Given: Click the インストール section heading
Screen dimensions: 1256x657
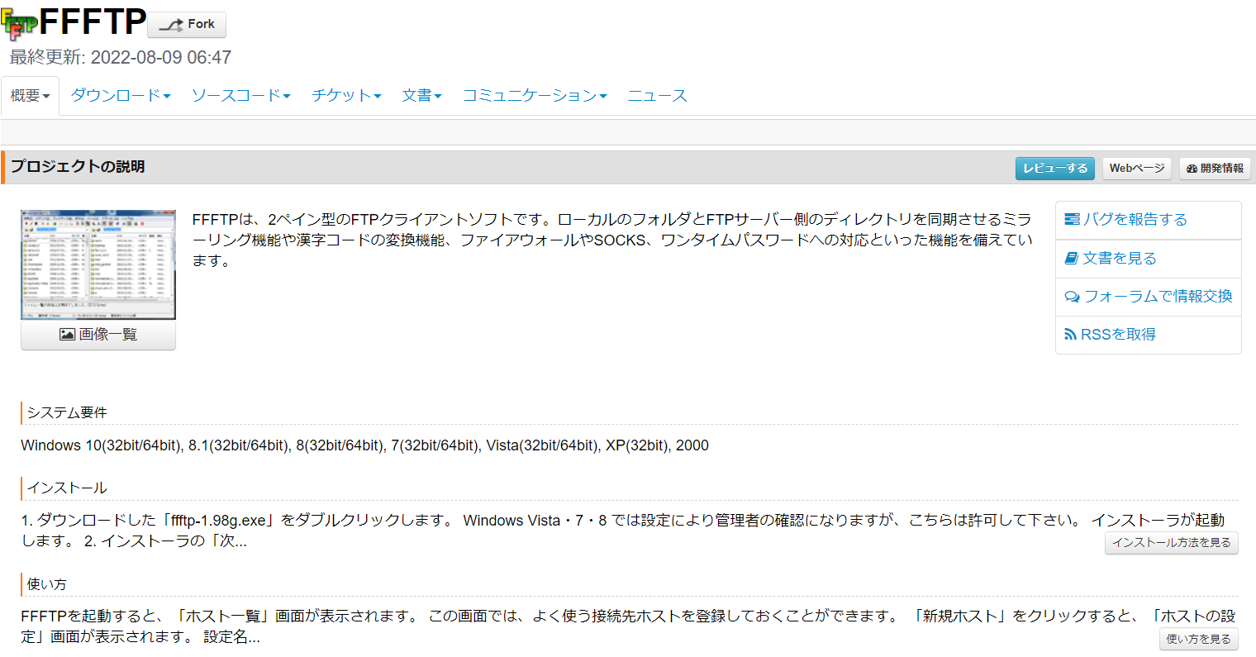Looking at the screenshot, I should point(67,488).
